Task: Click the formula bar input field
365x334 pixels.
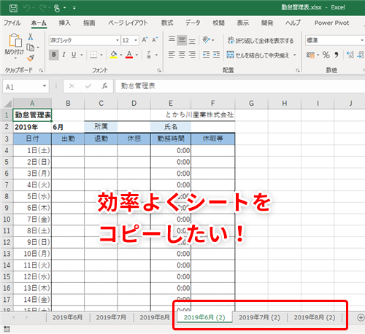Action: tap(239, 86)
